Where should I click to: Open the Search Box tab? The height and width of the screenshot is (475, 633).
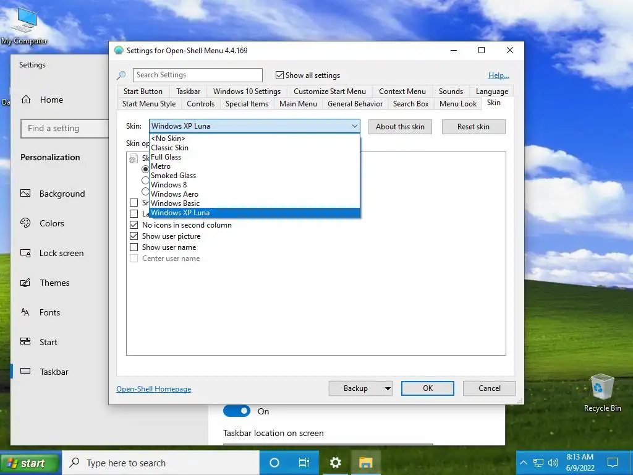click(x=410, y=104)
